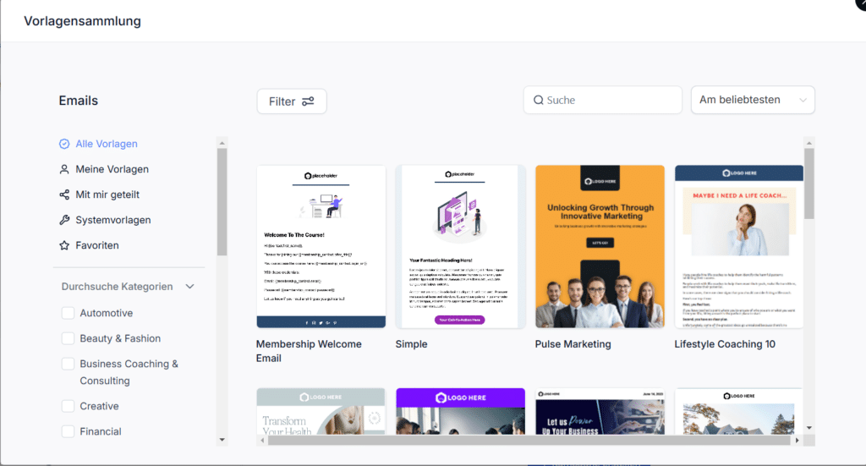The height and width of the screenshot is (466, 866).
Task: Click the star icon beside Favoriten
Action: (x=64, y=245)
